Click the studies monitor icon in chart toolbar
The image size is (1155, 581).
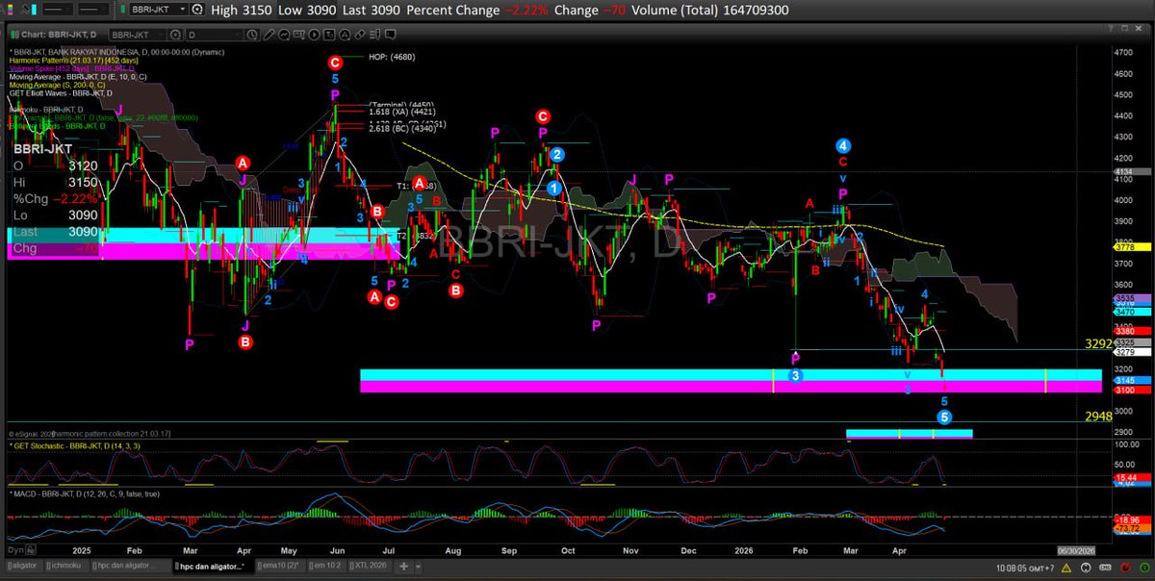pos(298,35)
